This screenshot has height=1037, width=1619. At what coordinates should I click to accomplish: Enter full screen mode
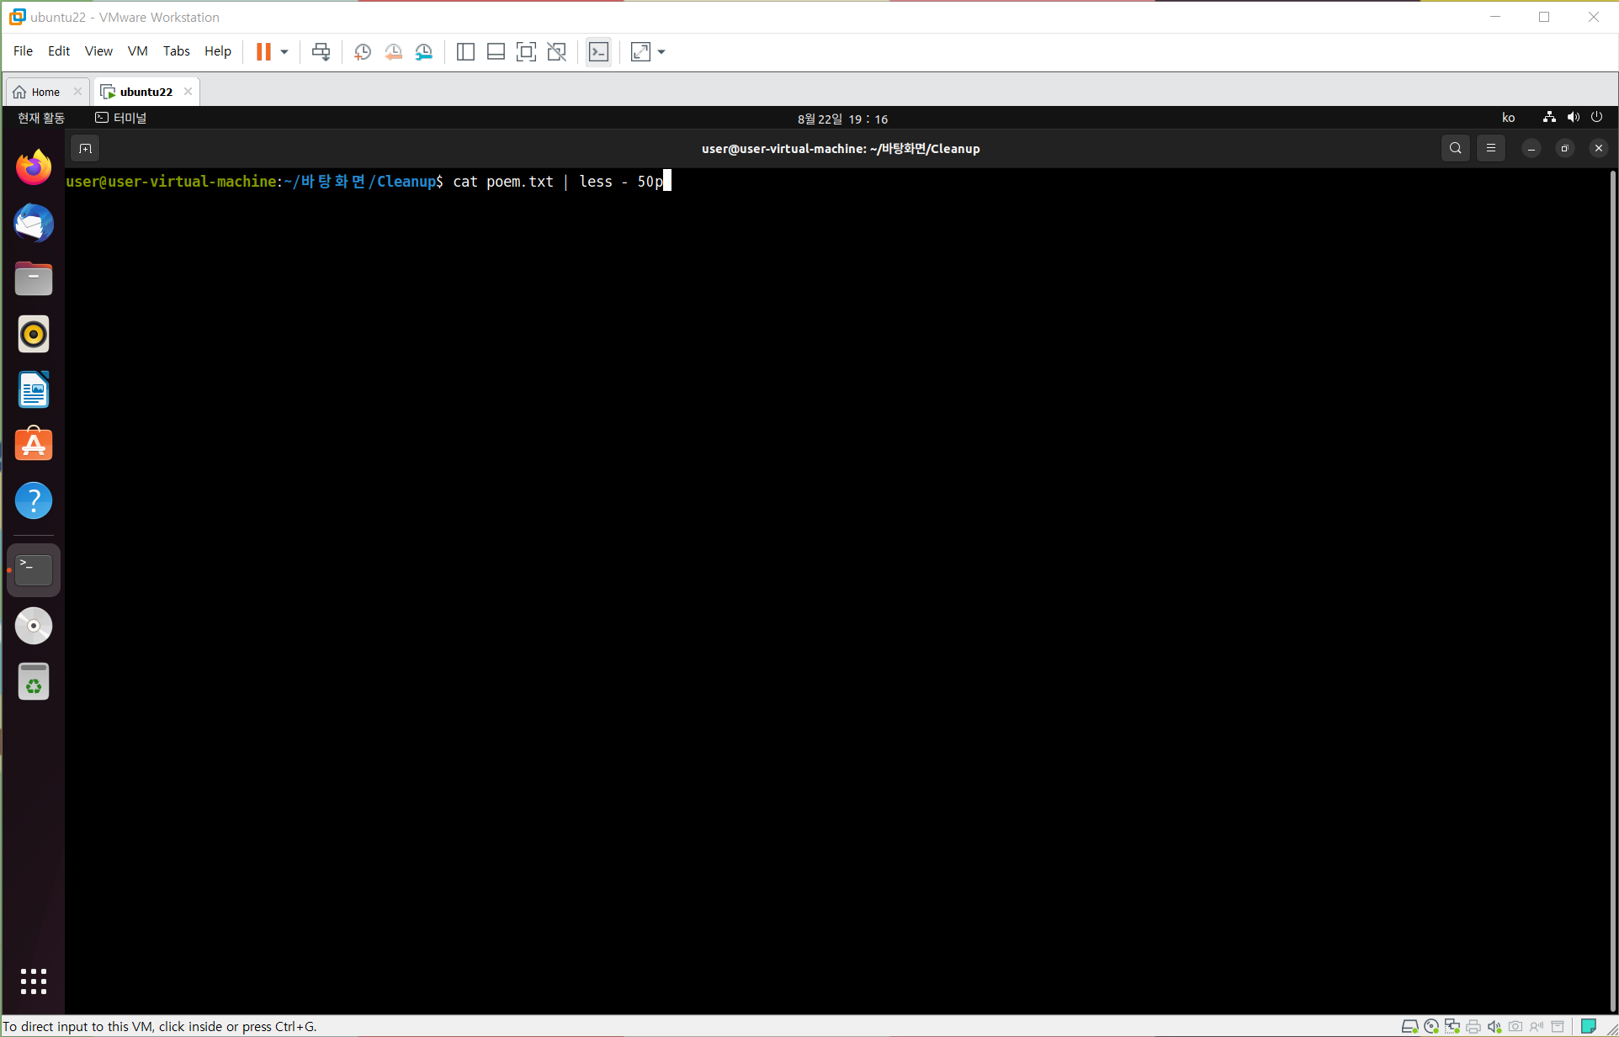[x=526, y=52]
